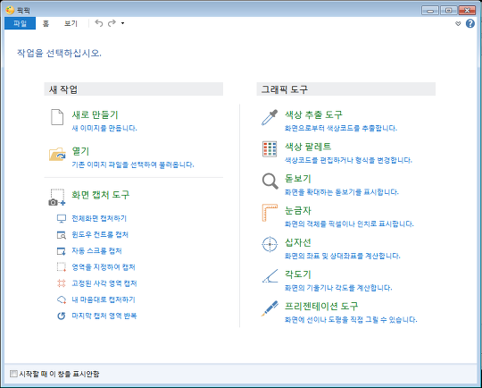Maximize the PicPick window
Viewport: 482px width, 388px height.
(x=448, y=11)
